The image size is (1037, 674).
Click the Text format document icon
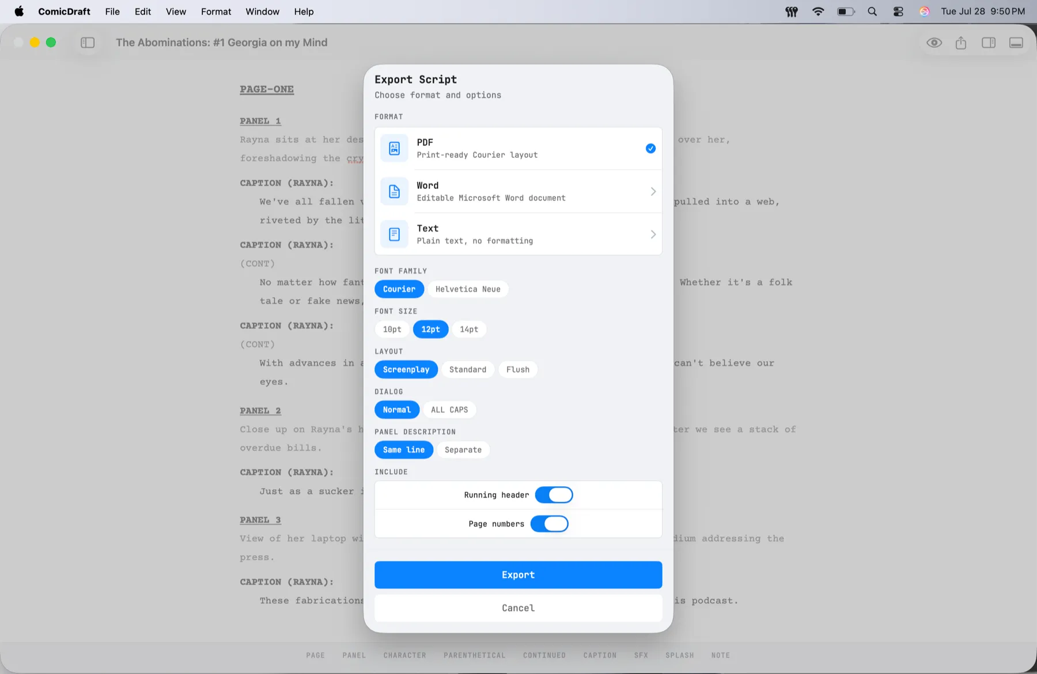pos(395,234)
